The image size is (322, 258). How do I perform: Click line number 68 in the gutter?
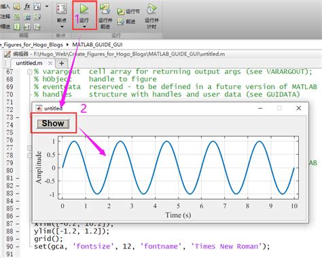coord(10,79)
